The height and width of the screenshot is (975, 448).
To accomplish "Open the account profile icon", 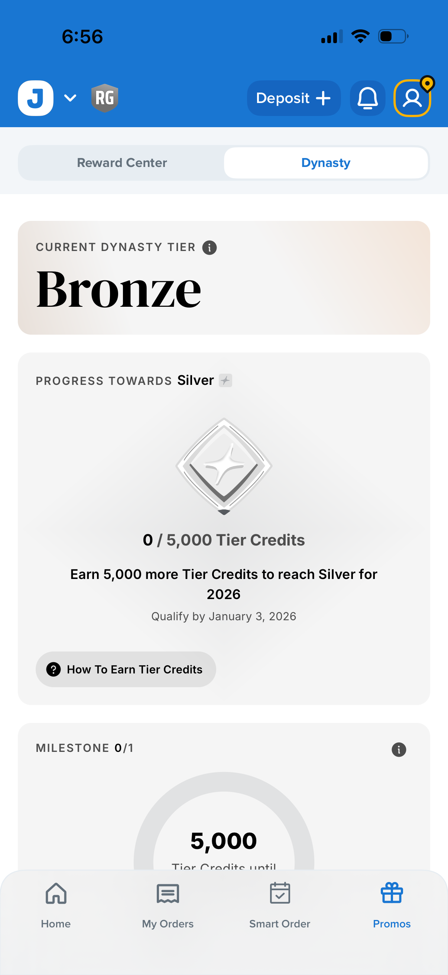I will [x=412, y=98].
